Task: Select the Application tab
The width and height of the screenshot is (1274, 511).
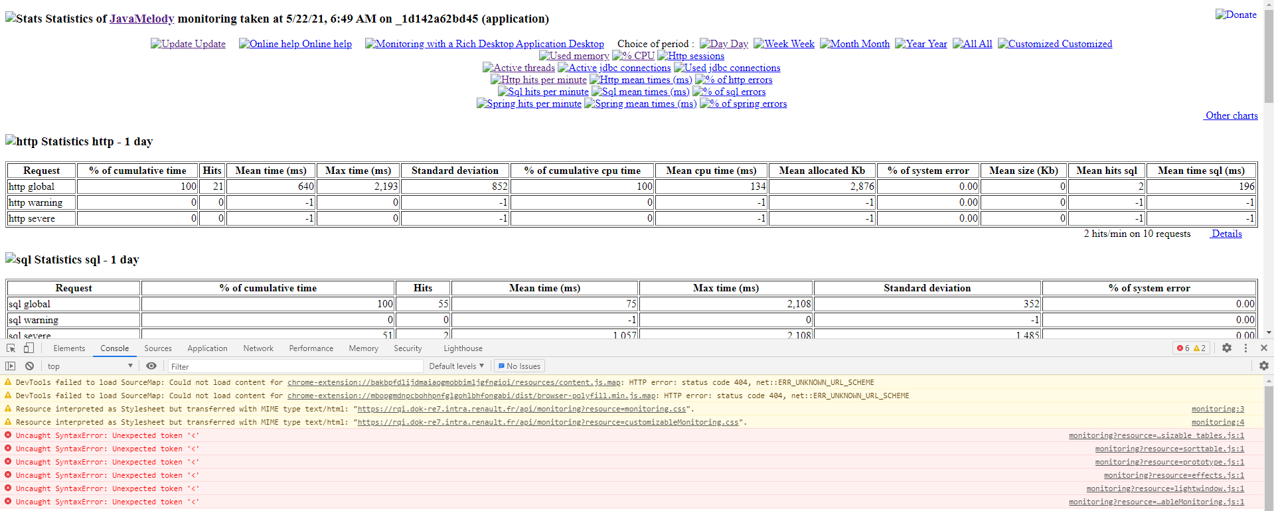Action: tap(207, 348)
